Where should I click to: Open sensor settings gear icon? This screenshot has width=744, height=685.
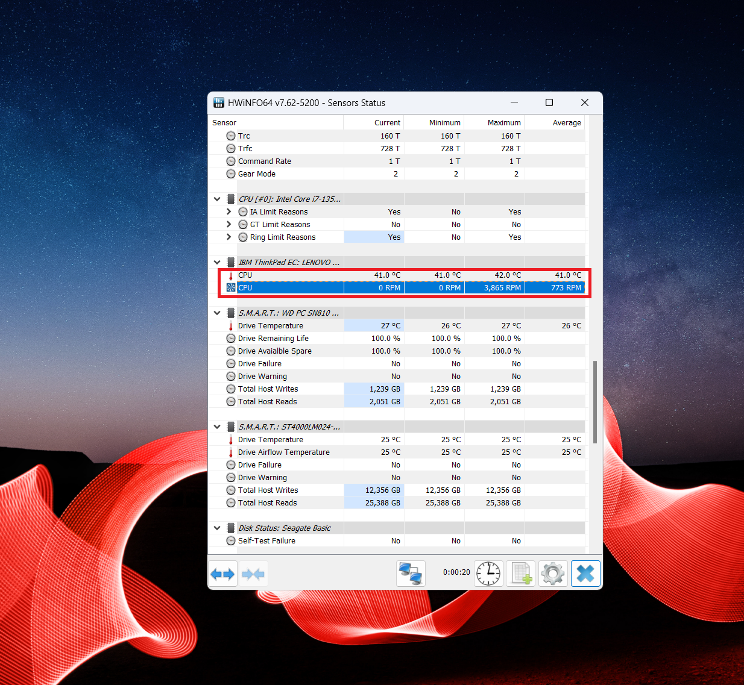pyautogui.click(x=553, y=573)
